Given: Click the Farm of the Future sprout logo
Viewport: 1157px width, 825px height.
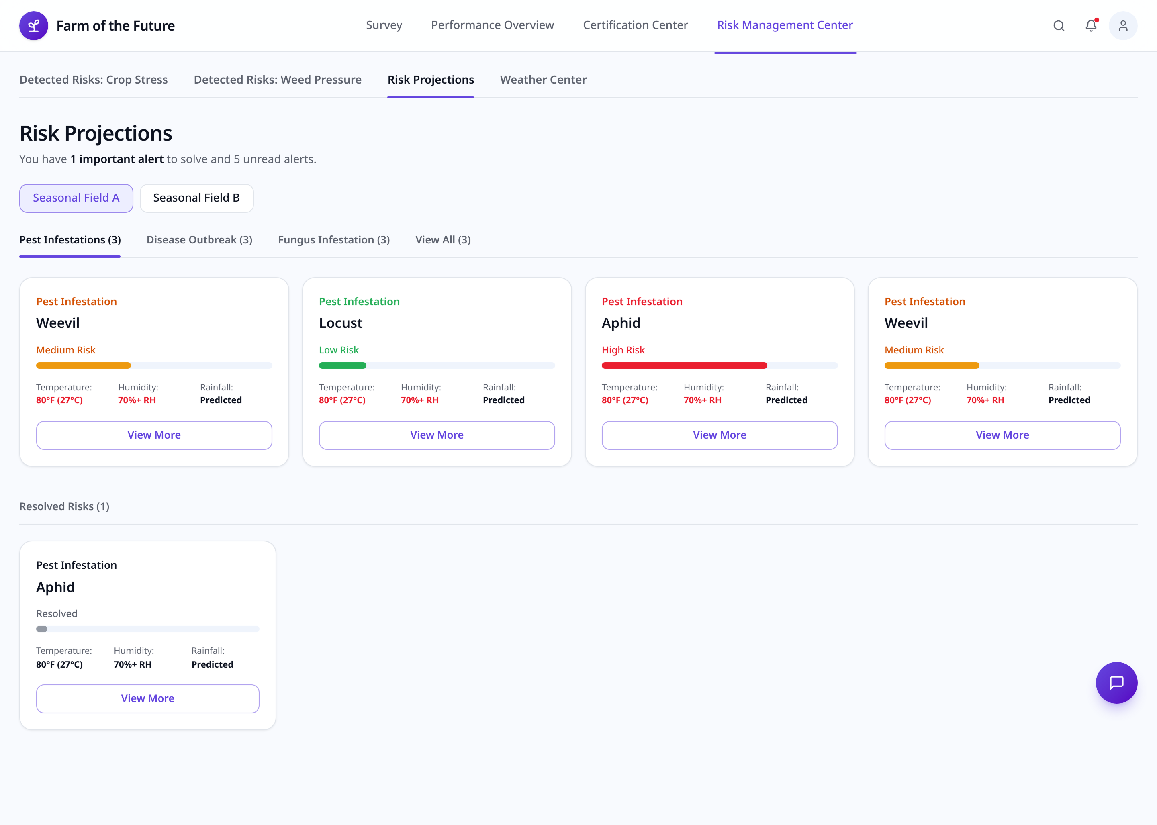Looking at the screenshot, I should (33, 26).
